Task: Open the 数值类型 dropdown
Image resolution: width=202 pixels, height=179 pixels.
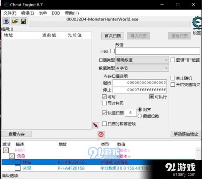Action: coord(142,68)
